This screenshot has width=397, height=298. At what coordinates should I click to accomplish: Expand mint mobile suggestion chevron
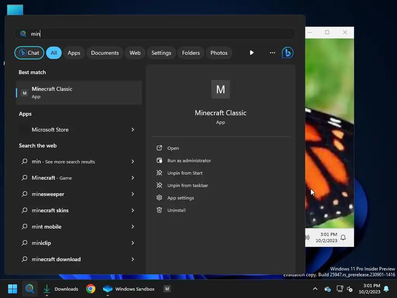133,227
